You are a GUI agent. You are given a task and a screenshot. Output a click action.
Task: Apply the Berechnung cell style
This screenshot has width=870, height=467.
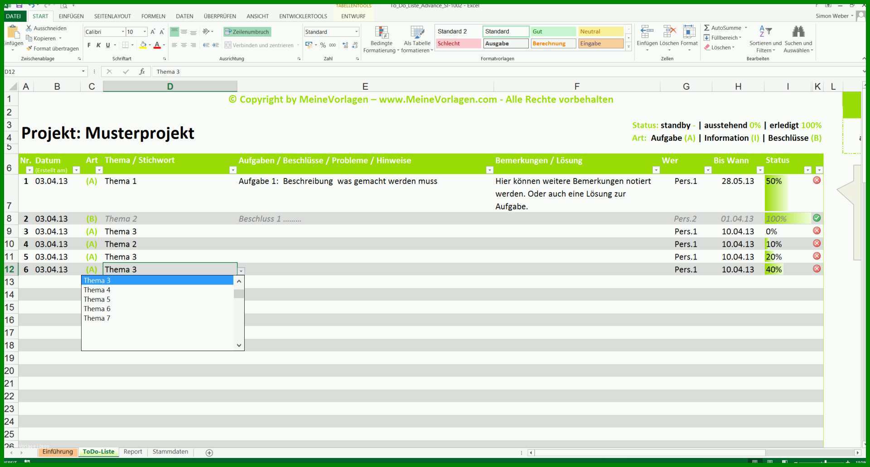[x=553, y=43]
